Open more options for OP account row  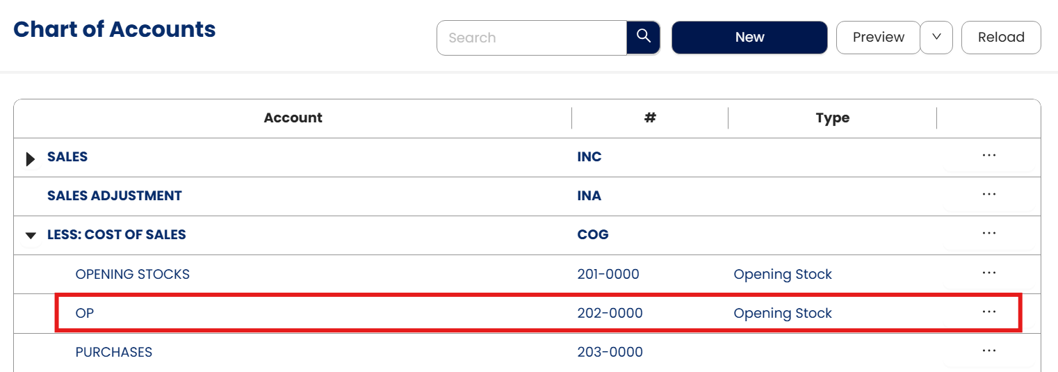(x=988, y=312)
